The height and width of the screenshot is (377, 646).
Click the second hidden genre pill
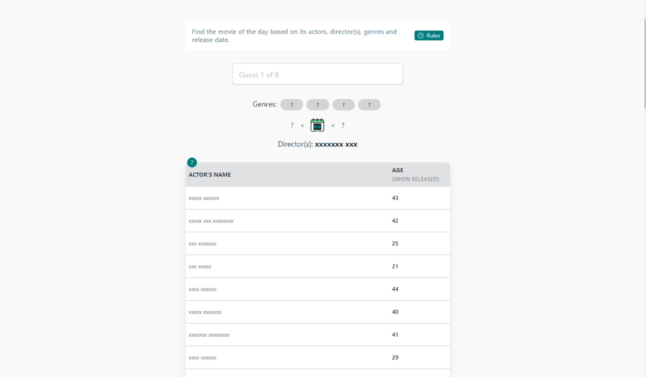[317, 105]
